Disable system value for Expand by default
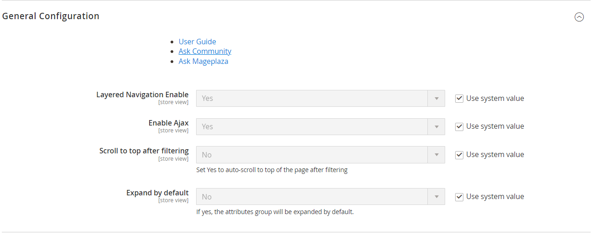Viewport: 592px width, 236px height. (459, 197)
